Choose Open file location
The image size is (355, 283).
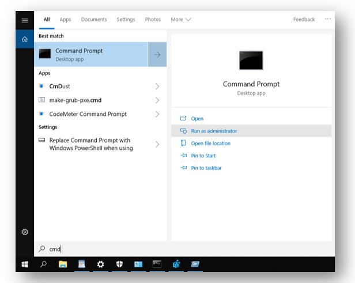point(251,143)
